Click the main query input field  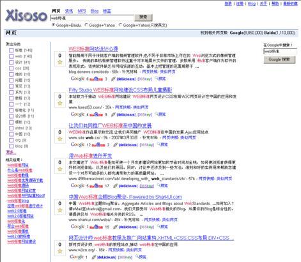coord(92,18)
